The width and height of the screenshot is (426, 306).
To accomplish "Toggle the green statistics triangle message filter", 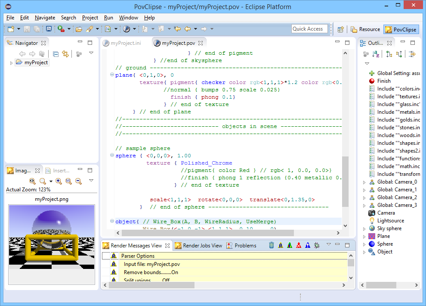I will [290, 245].
